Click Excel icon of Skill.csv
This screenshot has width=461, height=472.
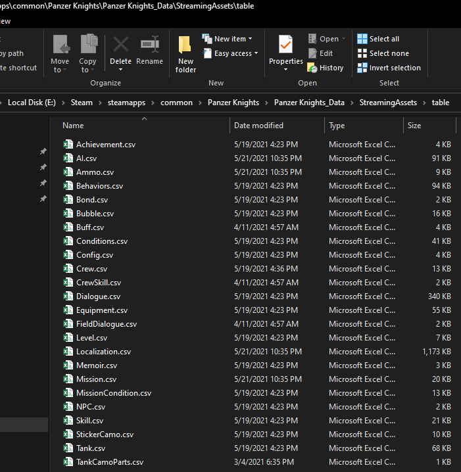(x=68, y=420)
